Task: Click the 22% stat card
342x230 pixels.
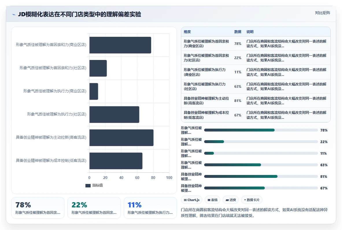Action: tap(94, 208)
